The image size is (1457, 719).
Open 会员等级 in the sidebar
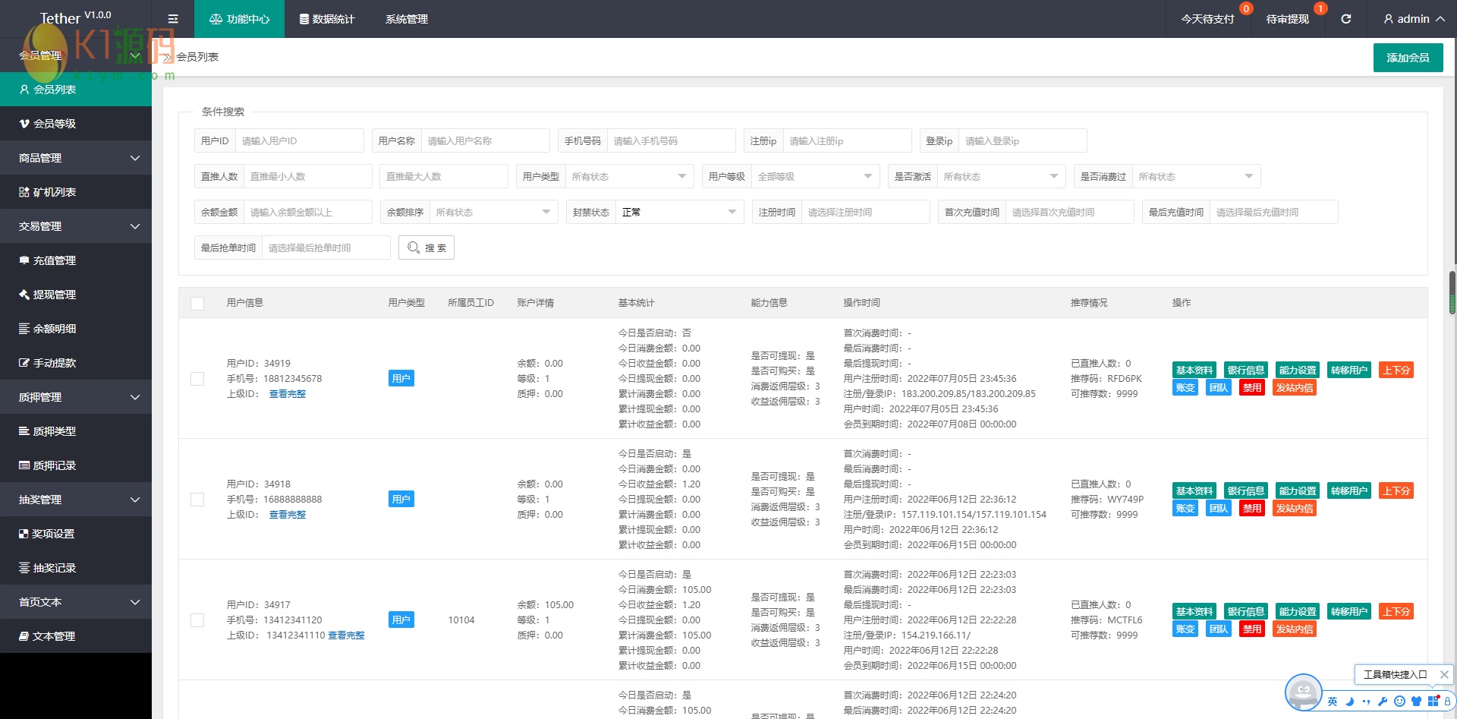click(x=54, y=124)
